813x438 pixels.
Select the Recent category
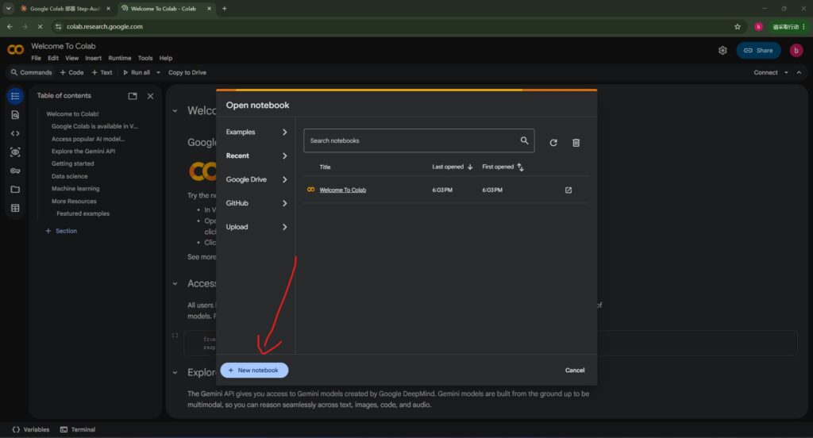click(x=256, y=156)
